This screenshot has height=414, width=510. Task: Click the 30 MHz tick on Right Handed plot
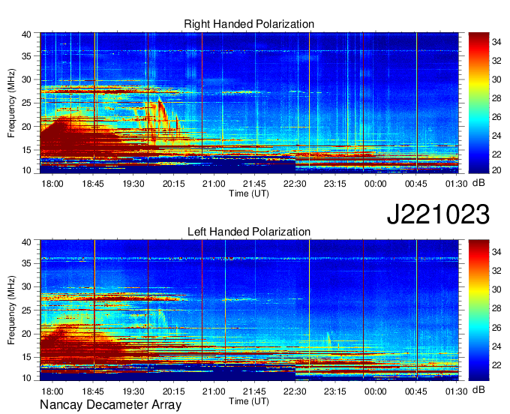[27, 79]
